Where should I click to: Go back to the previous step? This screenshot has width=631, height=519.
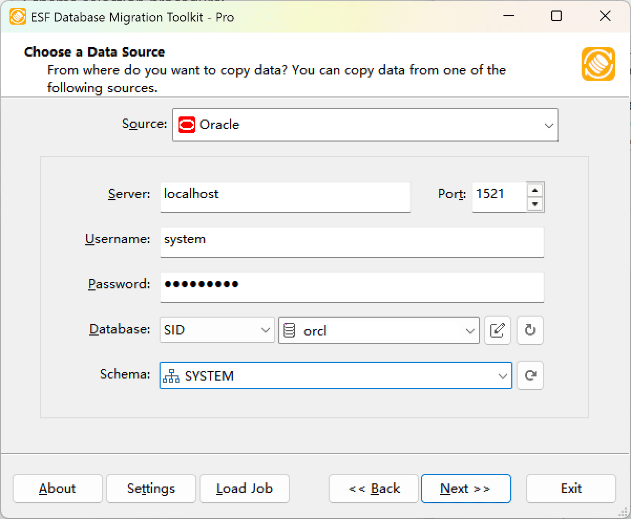(373, 488)
